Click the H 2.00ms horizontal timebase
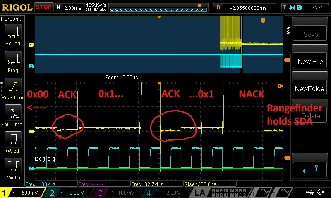Screen dimensions: 331x198 70,8
